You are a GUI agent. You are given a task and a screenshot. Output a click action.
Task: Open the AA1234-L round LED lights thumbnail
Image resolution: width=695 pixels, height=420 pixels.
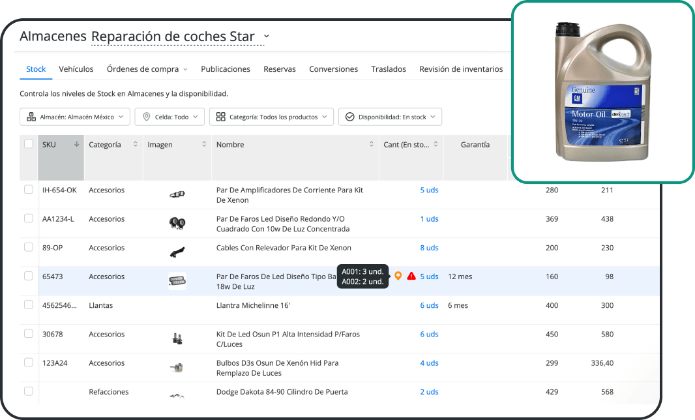(x=177, y=223)
